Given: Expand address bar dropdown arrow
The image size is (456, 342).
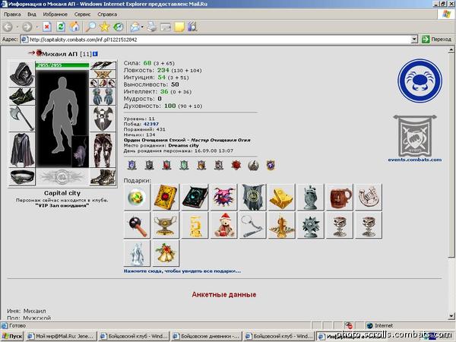Looking at the screenshot, I should [x=414, y=40].
